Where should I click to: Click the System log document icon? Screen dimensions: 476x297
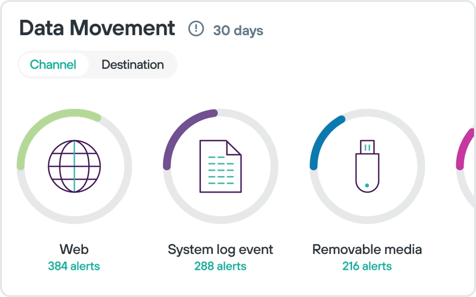(221, 166)
